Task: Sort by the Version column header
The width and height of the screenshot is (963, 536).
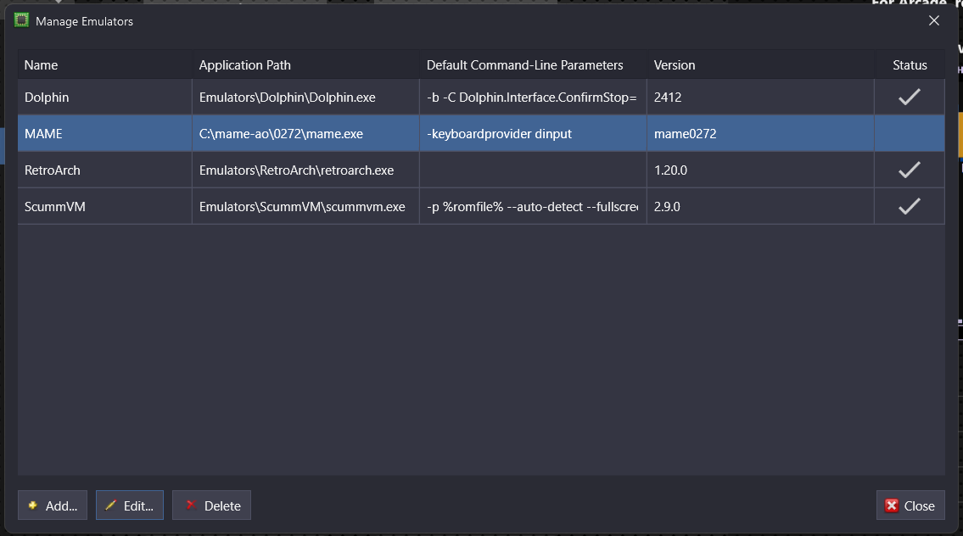Action: click(x=760, y=65)
